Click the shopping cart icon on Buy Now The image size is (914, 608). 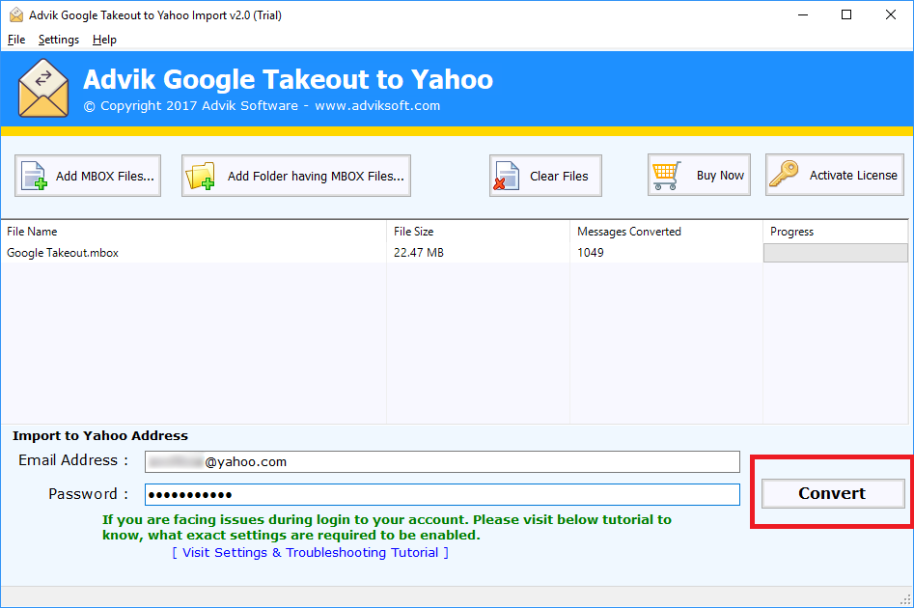click(666, 176)
